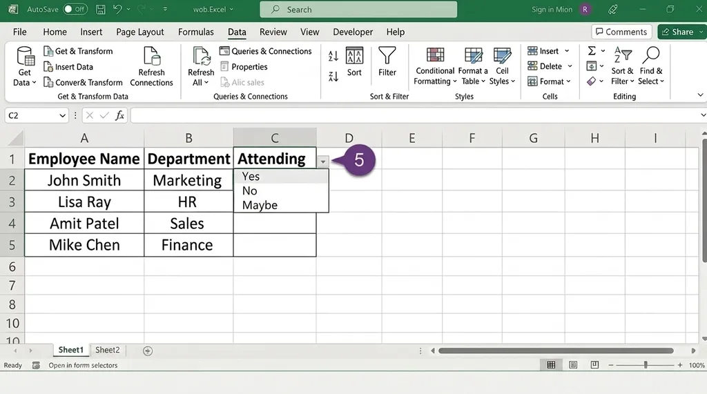Switch to Page Layout view
The width and height of the screenshot is (707, 394).
pyautogui.click(x=573, y=365)
